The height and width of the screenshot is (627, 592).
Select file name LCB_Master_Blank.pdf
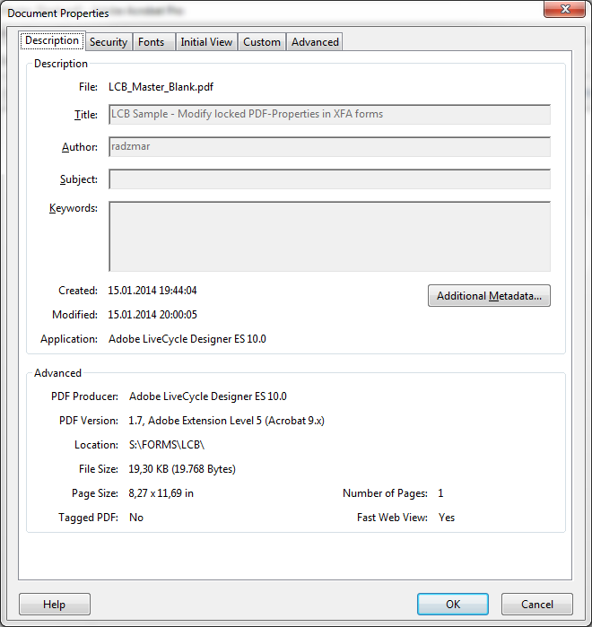(161, 87)
